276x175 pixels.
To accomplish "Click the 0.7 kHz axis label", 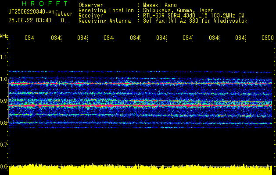I will point(4,144).
